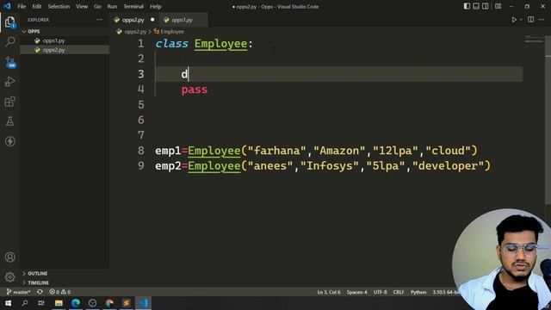Open the Accounts menu
This screenshot has width=551, height=310.
(9, 257)
